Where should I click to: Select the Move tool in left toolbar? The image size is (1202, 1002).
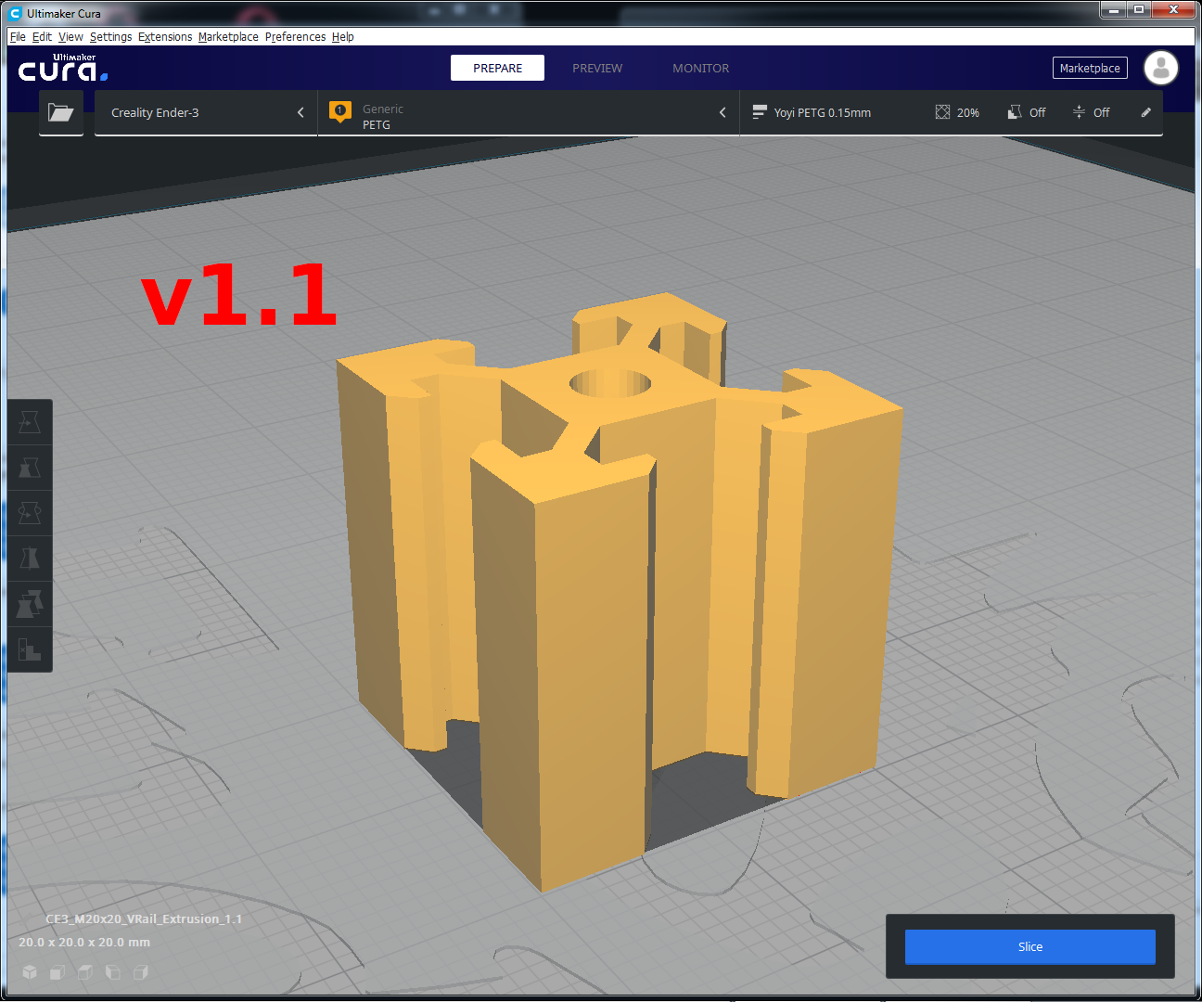pos(30,422)
